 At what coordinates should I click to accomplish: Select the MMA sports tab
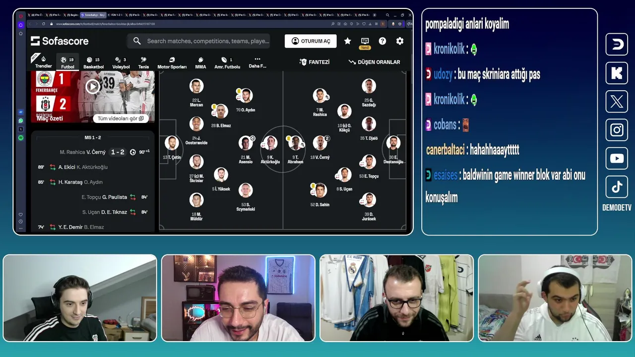pos(200,62)
